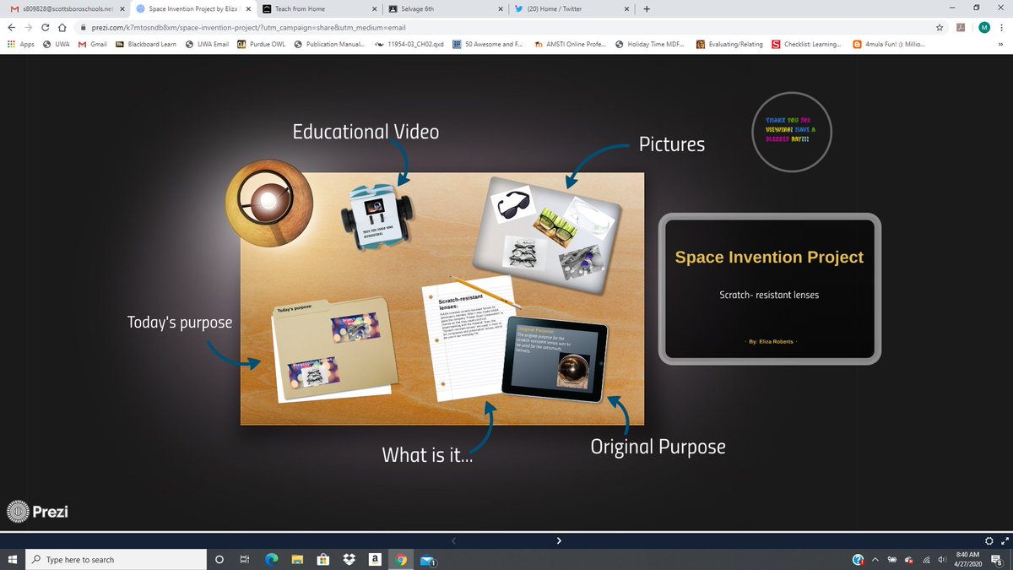This screenshot has height=570, width=1013.
Task: Open Microsoft Store from the taskbar
Action: coord(322,559)
